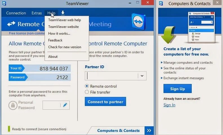Open the Connection menu
223x135 pixels.
click(x=16, y=13)
